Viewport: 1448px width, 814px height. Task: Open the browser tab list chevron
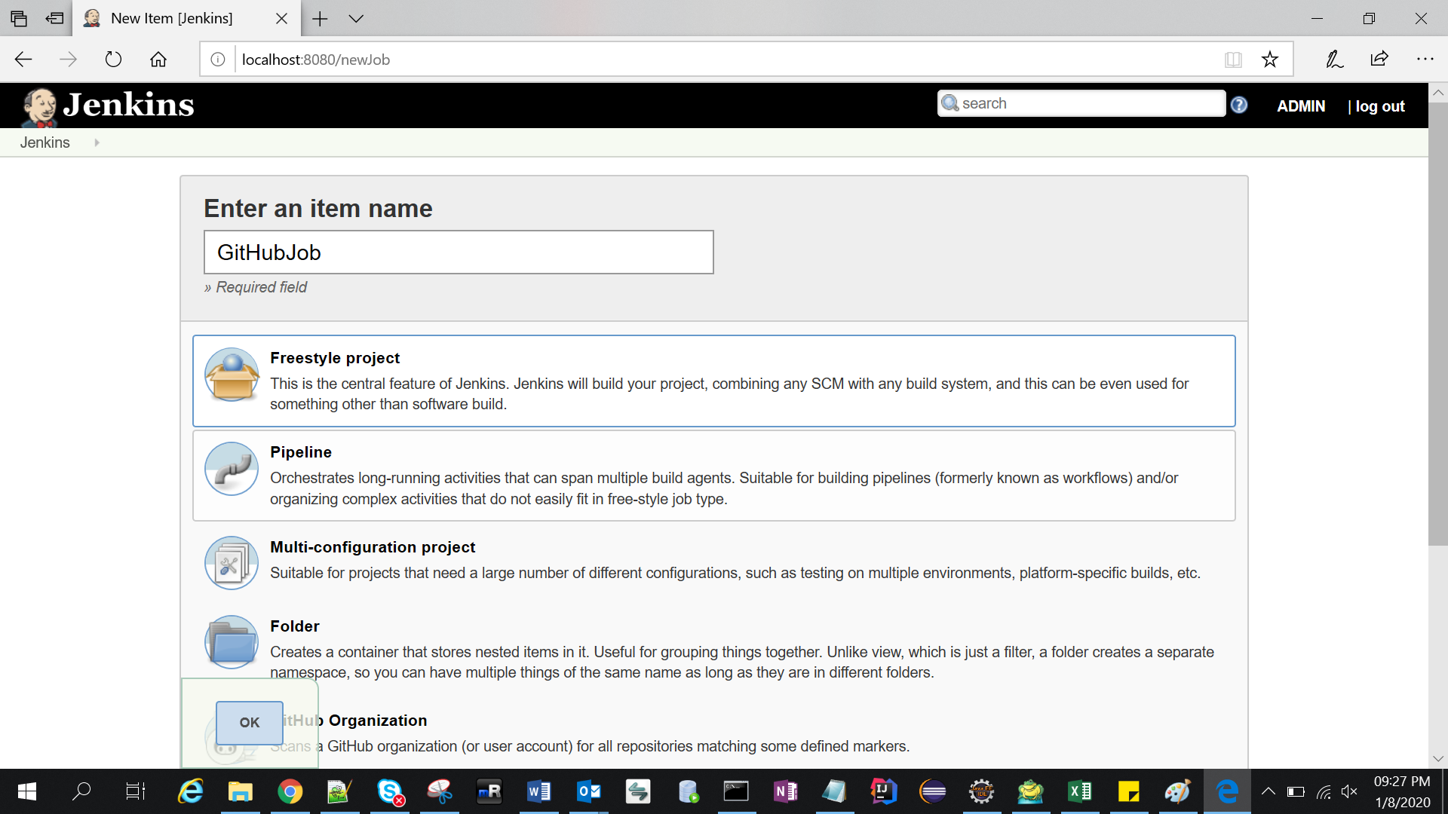click(356, 19)
